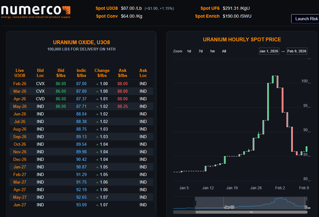Click the Uranium Hourly Spot Price title
Viewport: 319px width, 217px height.
coord(242,39)
